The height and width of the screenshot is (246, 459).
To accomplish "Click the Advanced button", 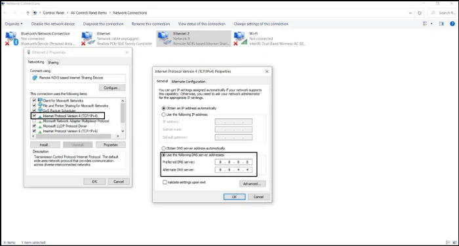I will [252, 184].
